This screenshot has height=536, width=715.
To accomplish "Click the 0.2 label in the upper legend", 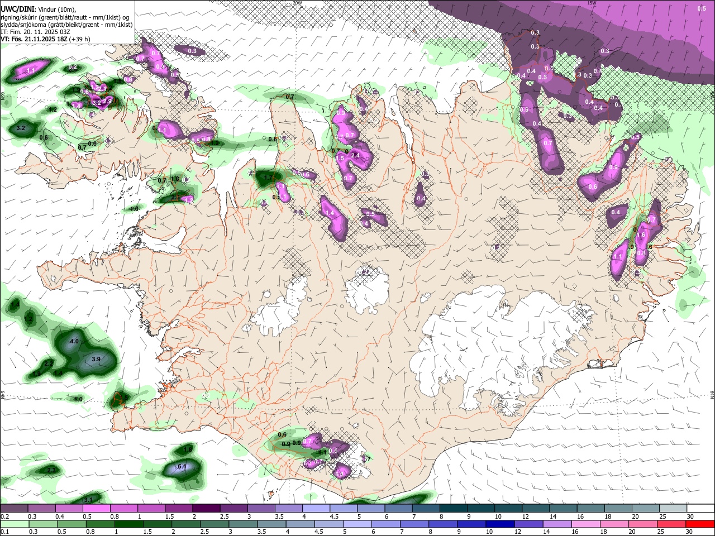I will (x=4, y=516).
